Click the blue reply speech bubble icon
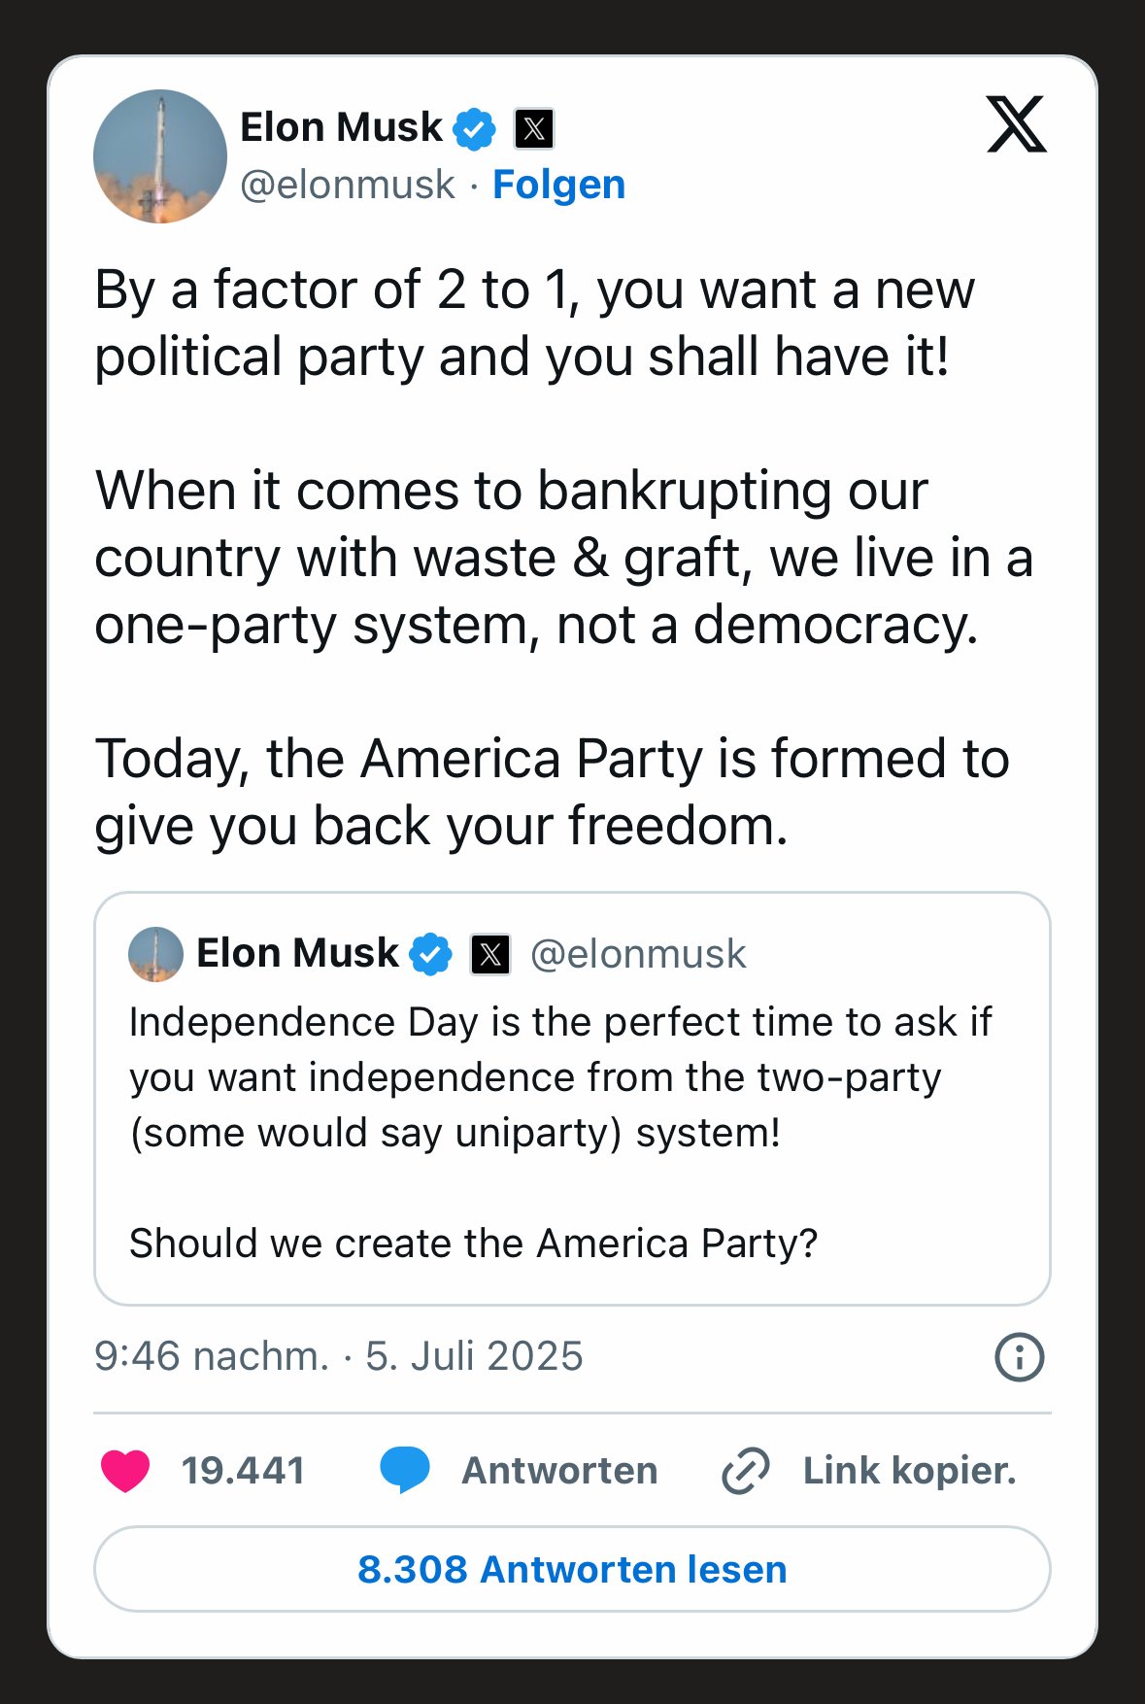Image resolution: width=1145 pixels, height=1704 pixels. pyautogui.click(x=404, y=1470)
